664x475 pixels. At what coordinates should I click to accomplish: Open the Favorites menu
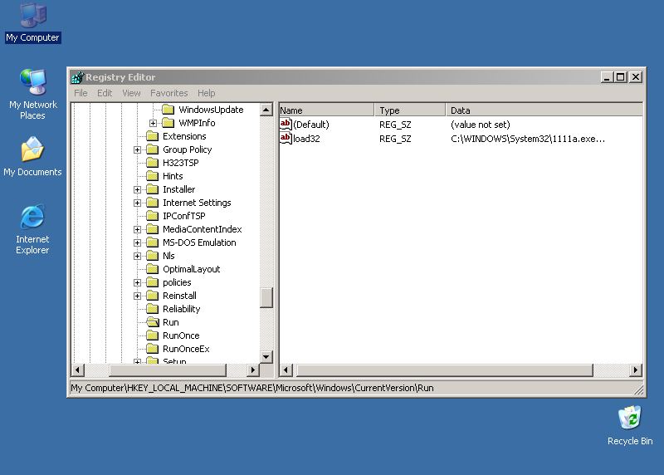[169, 93]
